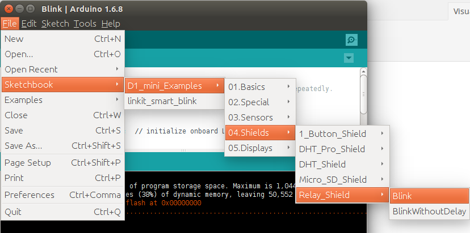The width and height of the screenshot is (470, 233).
Task: Open Preferences from File menu
Action: (62, 195)
